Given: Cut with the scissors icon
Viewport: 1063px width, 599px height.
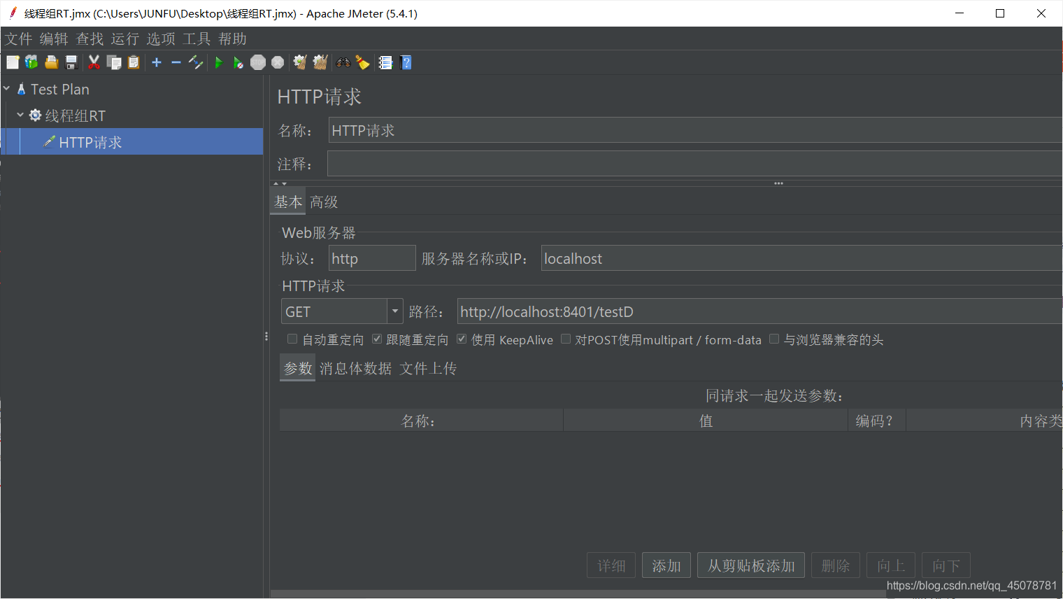Looking at the screenshot, I should pyautogui.click(x=94, y=62).
